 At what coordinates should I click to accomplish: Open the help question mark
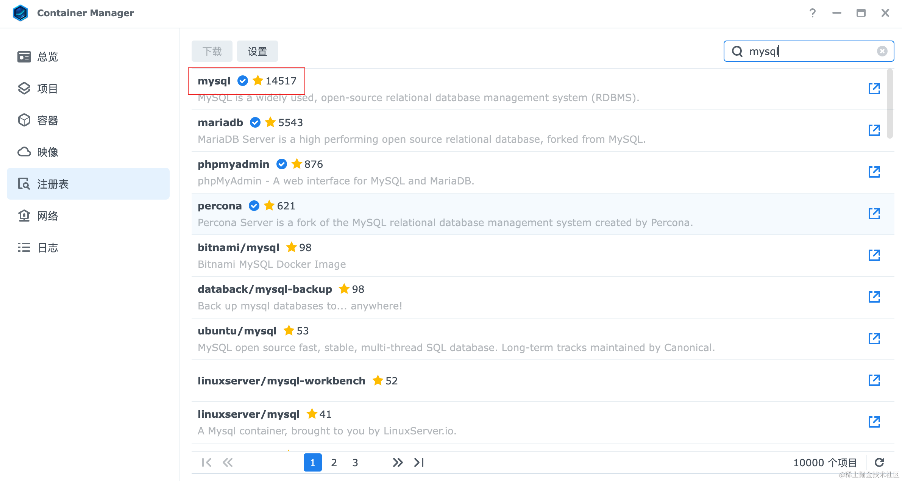[x=812, y=13]
